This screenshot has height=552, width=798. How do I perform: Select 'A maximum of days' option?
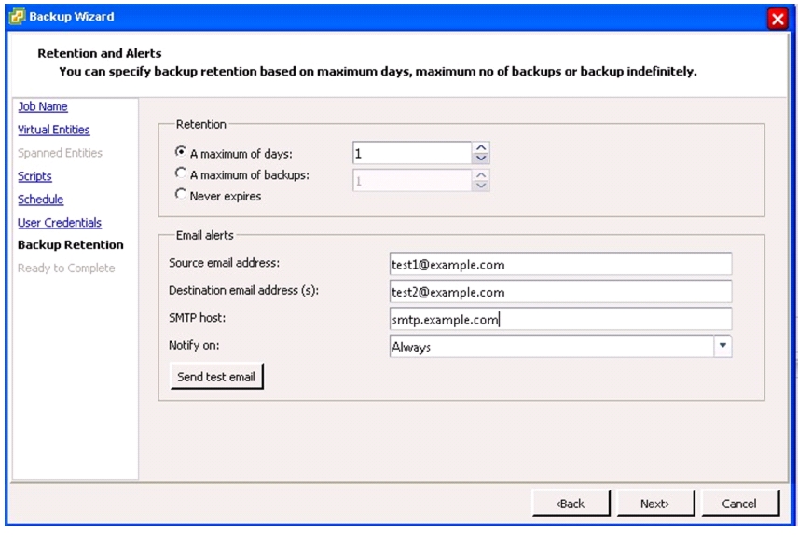[181, 152]
